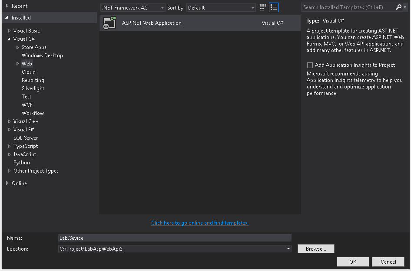
Task: Collapse the Installed section
Action: pos(7,17)
